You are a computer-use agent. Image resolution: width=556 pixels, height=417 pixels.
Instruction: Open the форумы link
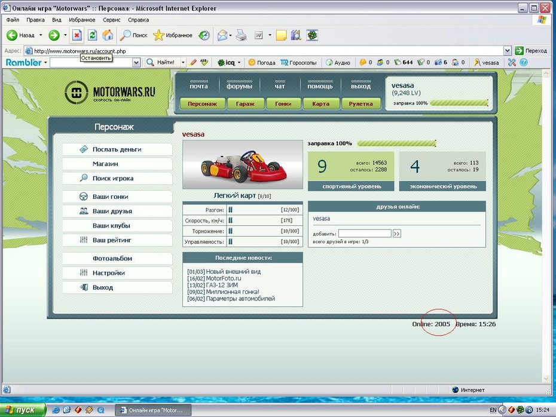[239, 86]
